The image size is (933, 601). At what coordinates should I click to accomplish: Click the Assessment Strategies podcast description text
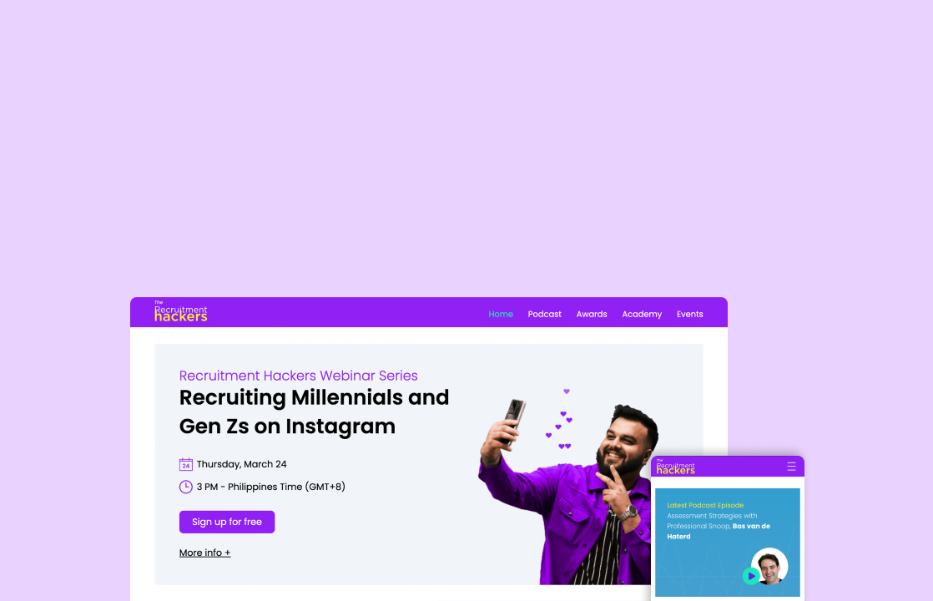719,526
